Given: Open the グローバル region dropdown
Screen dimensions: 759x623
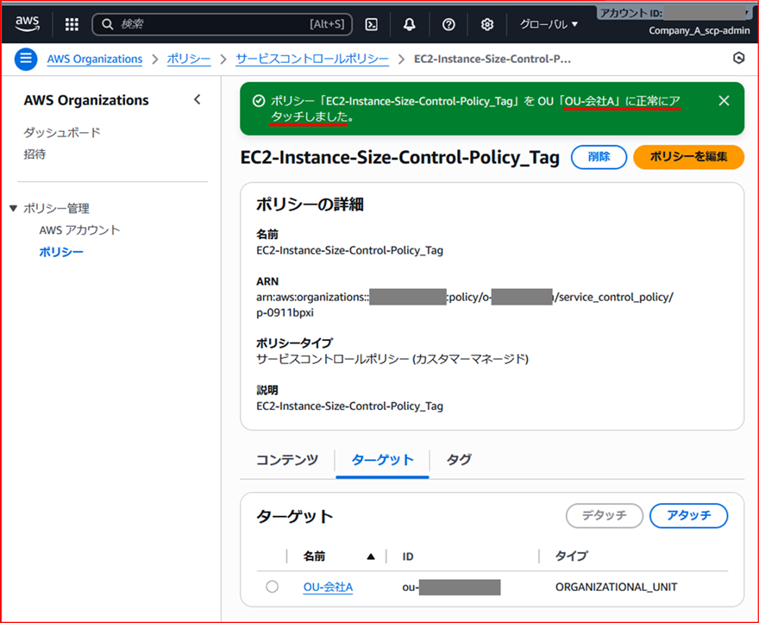Looking at the screenshot, I should (x=547, y=24).
